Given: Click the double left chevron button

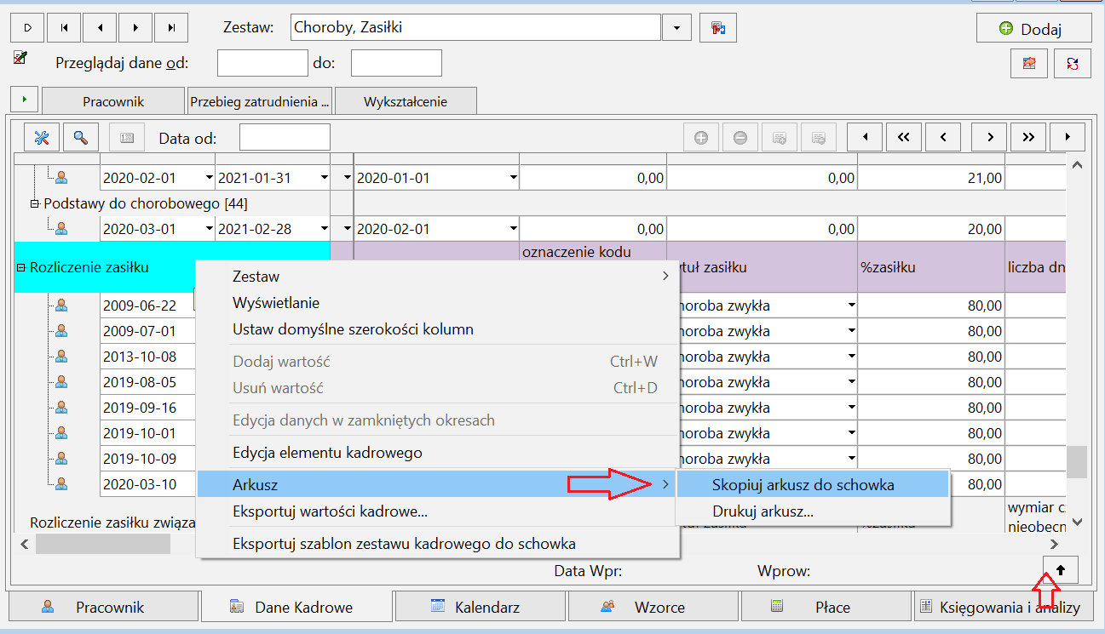Looking at the screenshot, I should click(904, 137).
